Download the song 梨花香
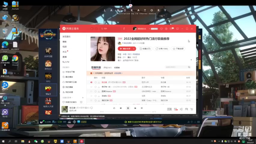This screenshot has width=256, height=144. coord(99,82)
